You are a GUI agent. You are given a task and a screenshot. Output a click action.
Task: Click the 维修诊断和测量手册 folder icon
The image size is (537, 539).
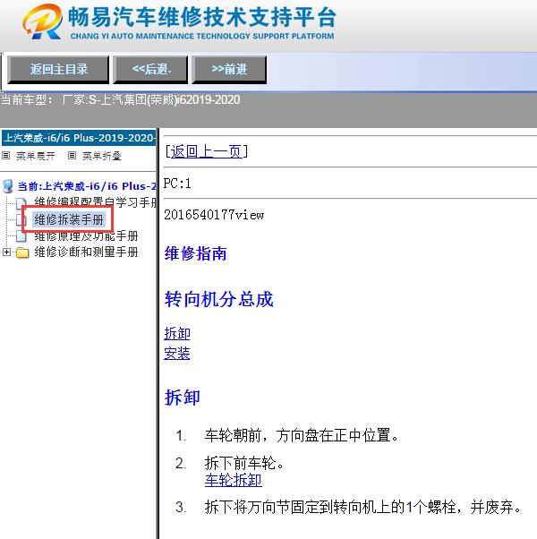[x=22, y=252]
